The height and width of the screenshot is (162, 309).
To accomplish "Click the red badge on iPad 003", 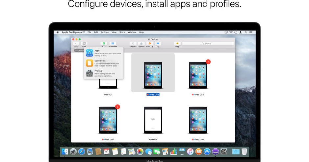I will pos(208,62).
